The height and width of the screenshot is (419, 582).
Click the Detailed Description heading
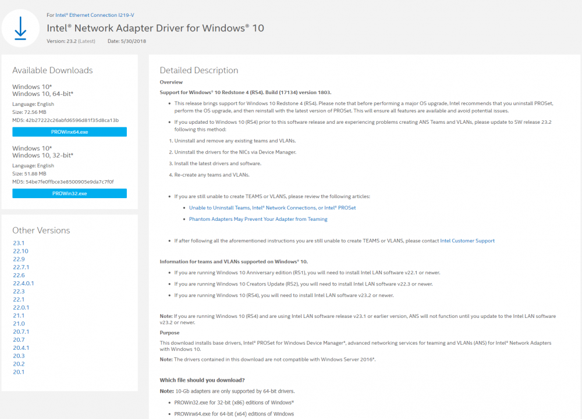(199, 70)
